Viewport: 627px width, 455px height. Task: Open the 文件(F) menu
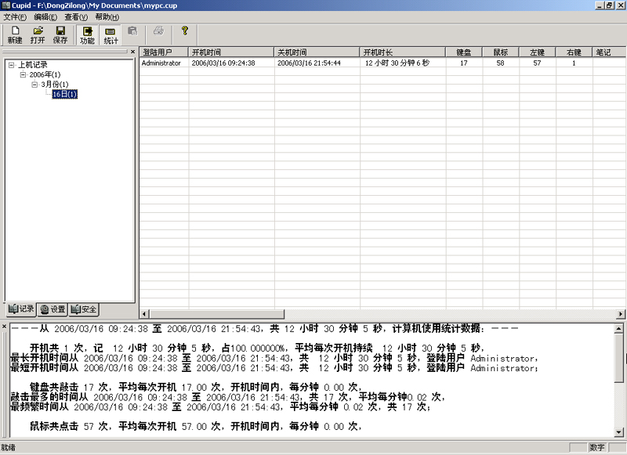click(x=15, y=17)
